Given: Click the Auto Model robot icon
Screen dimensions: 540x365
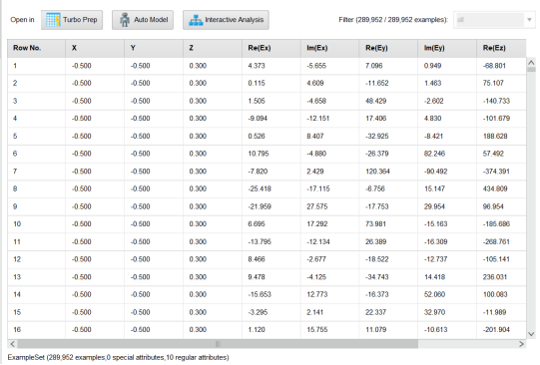Looking at the screenshot, I should pos(125,20).
